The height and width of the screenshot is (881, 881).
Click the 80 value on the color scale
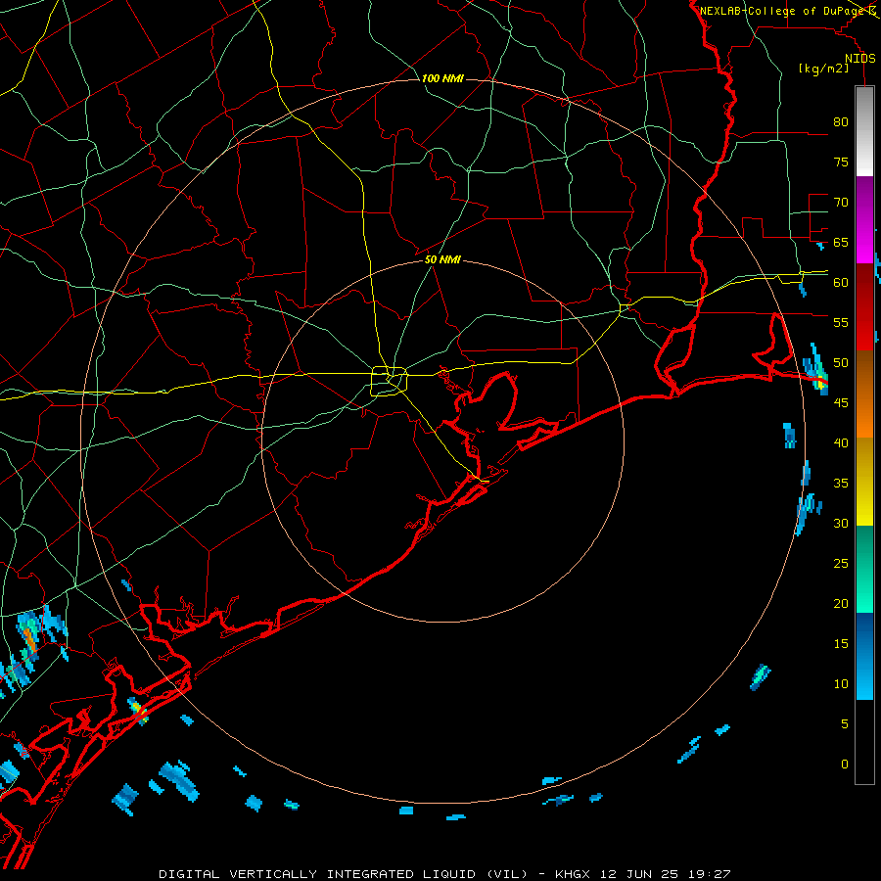(841, 122)
